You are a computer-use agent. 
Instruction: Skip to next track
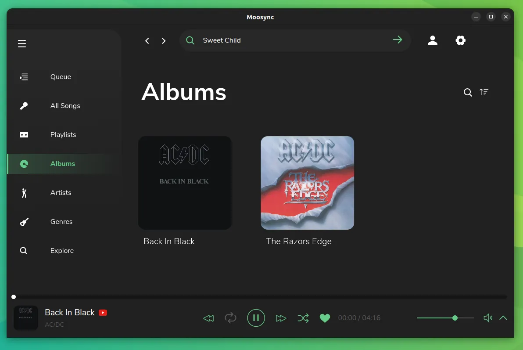coord(281,318)
